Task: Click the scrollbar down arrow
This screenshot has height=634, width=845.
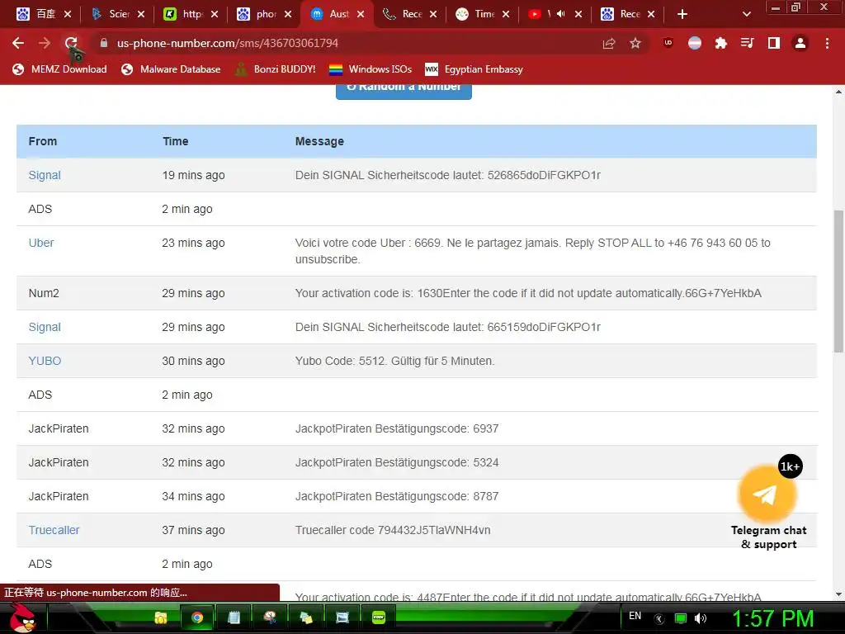Action: (838, 594)
